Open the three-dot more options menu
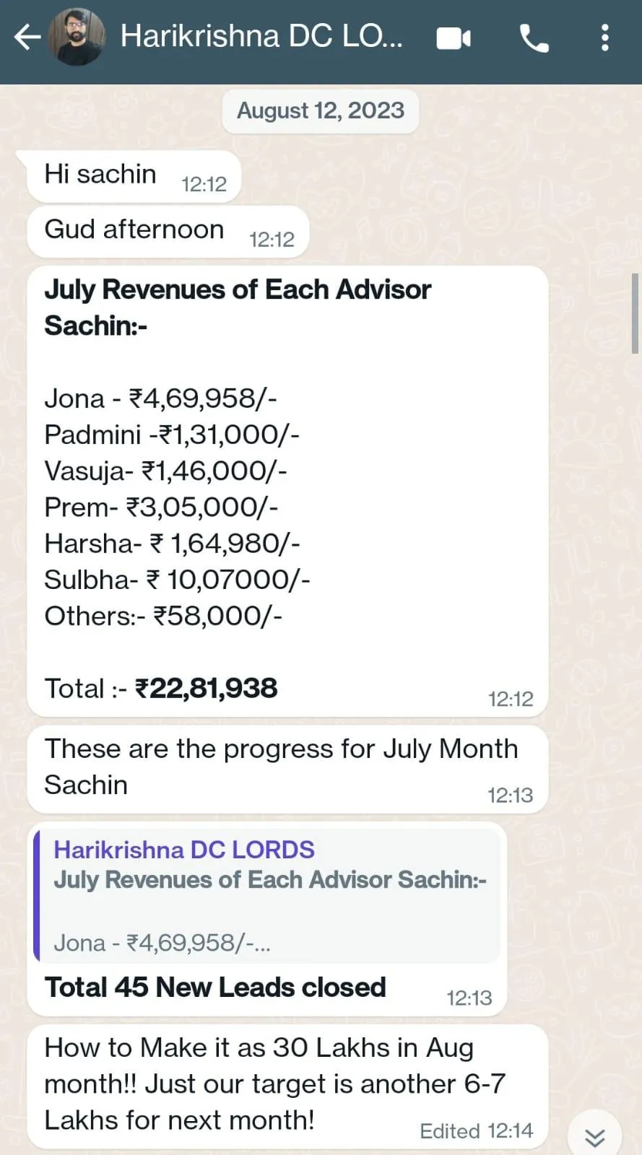Image resolution: width=642 pixels, height=1155 pixels. coord(605,38)
